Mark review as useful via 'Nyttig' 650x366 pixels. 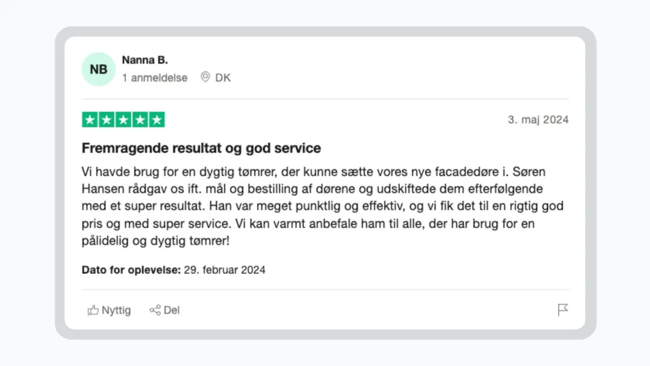(116, 310)
